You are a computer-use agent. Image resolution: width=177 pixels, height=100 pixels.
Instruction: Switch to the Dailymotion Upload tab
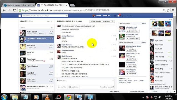[x=19, y=5]
